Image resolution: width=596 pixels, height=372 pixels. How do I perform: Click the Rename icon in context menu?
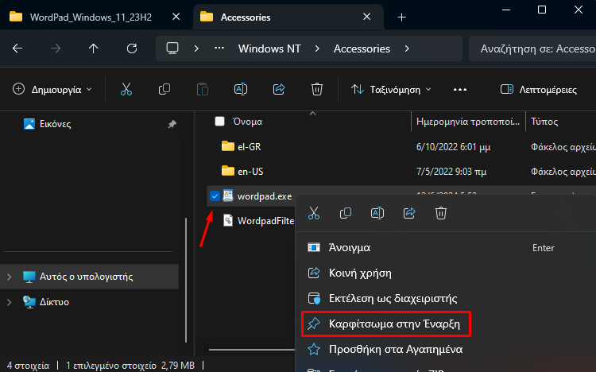coord(377,213)
